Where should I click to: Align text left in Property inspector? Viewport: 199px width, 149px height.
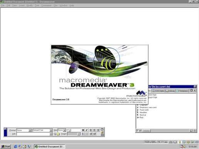click(91, 130)
